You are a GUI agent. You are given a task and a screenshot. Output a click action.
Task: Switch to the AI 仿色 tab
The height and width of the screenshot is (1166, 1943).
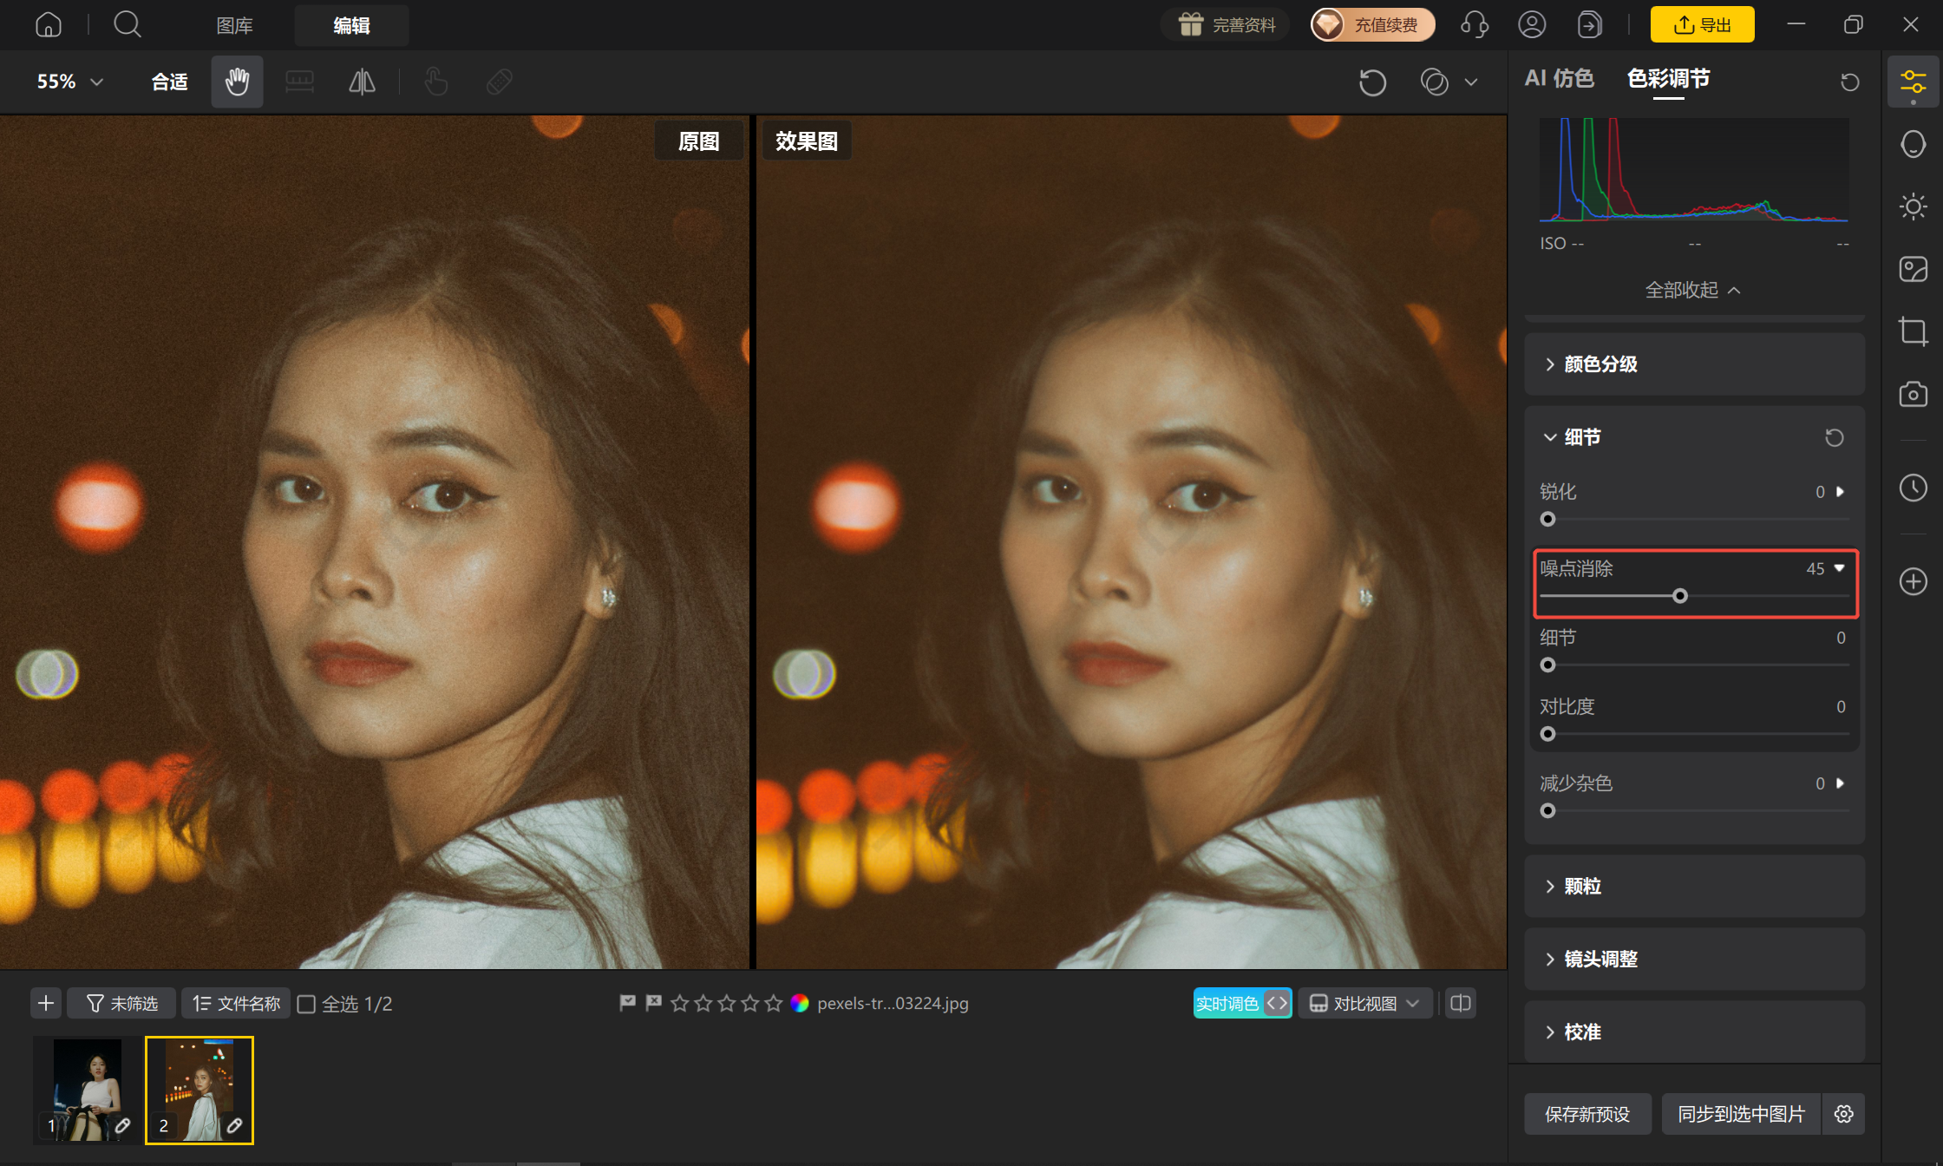(1559, 79)
